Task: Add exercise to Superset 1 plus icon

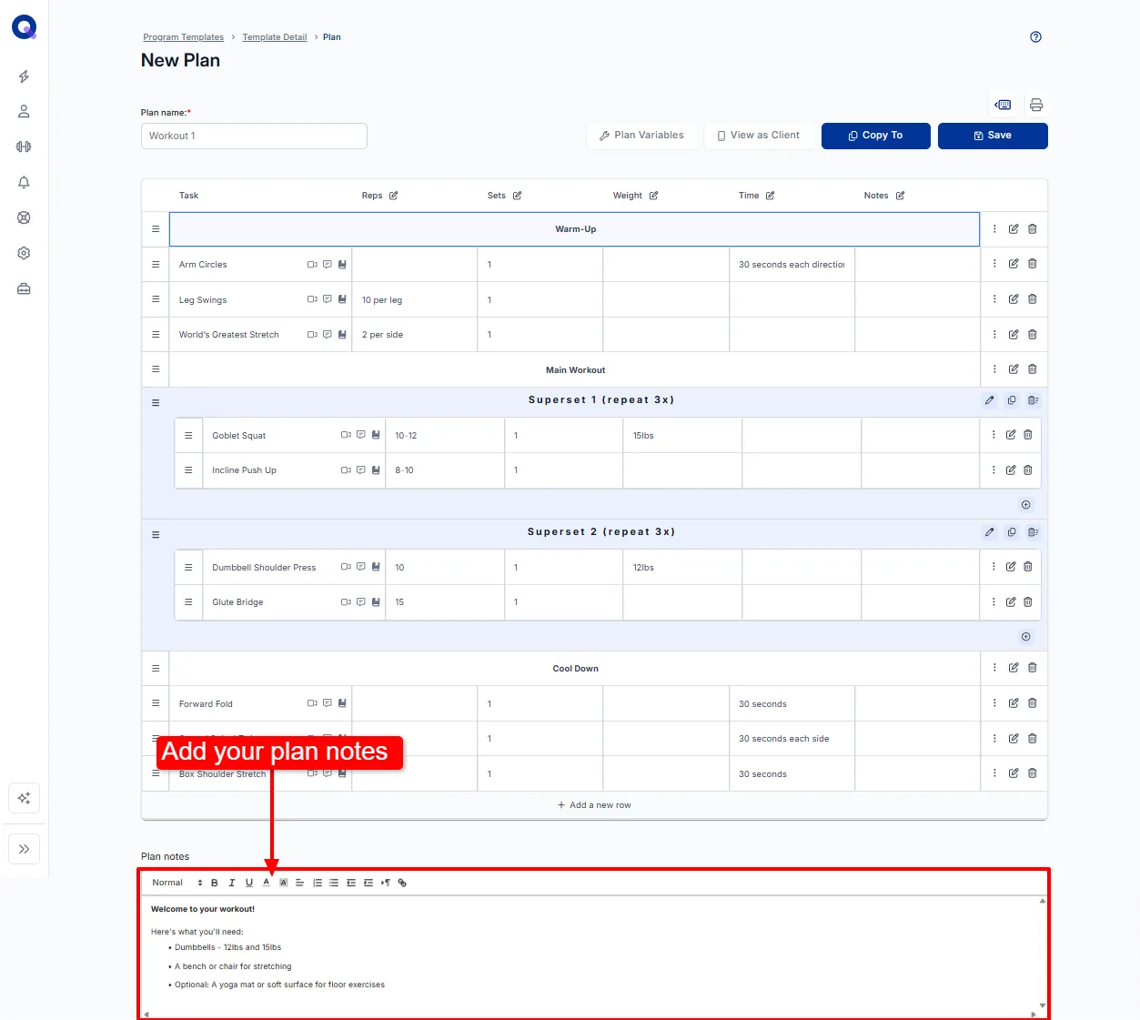Action: pos(1026,505)
